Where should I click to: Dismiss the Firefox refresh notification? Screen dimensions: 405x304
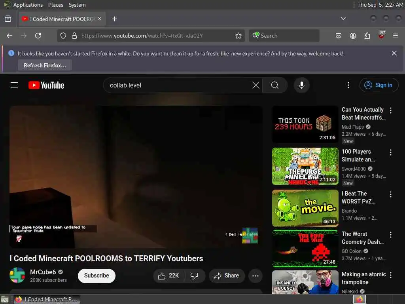[394, 53]
